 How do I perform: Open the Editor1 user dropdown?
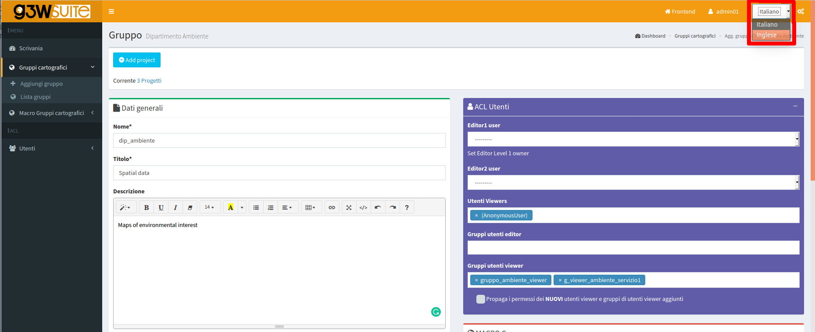(x=633, y=139)
